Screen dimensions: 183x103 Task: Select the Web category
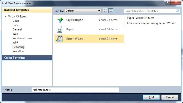click(15, 34)
